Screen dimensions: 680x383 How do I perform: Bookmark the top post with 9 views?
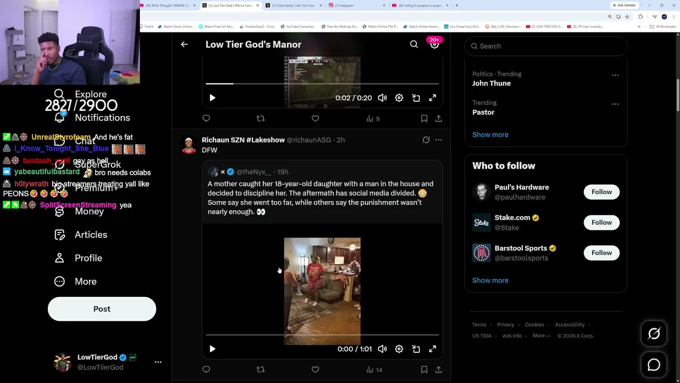coord(424,119)
